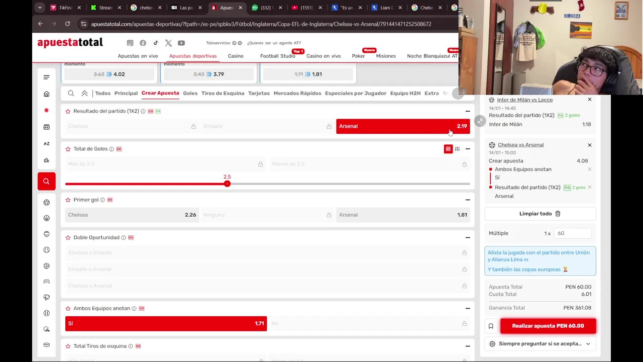Deselect Arsenal 2.19 match result odds
This screenshot has width=643, height=362.
click(403, 126)
